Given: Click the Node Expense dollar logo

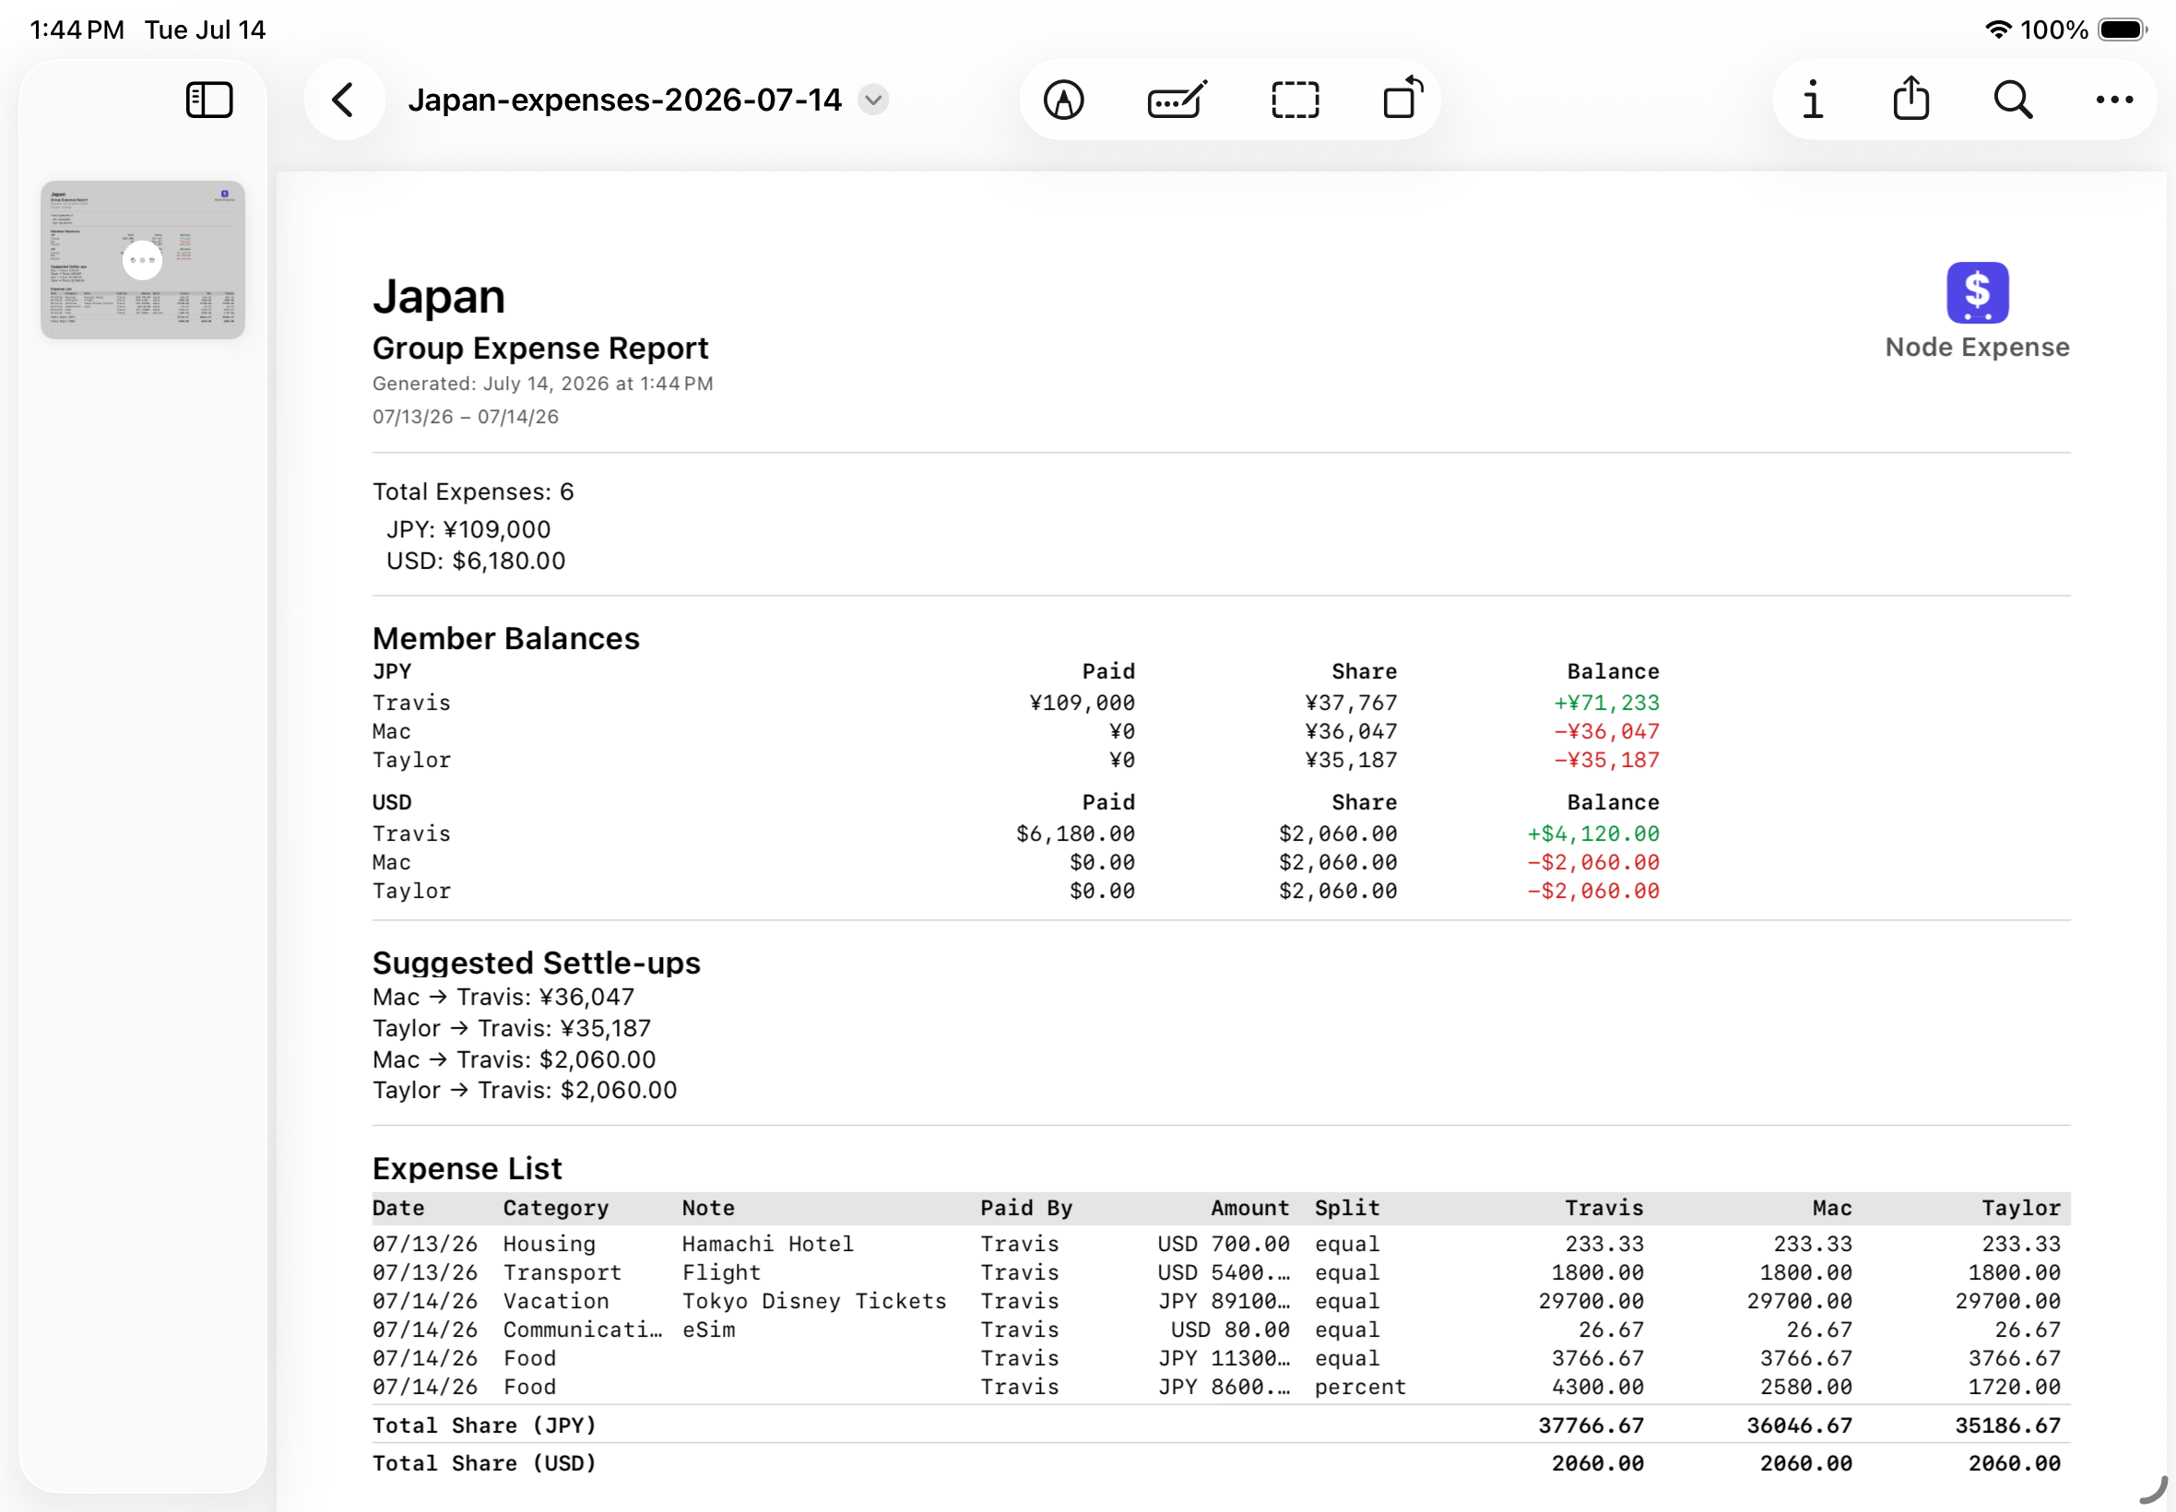Looking at the screenshot, I should click(x=1977, y=291).
